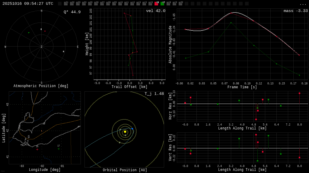Screen dimensions: 309x173
Task: Click the green marker in atmospheric position plot
Action: (x=29, y=33)
